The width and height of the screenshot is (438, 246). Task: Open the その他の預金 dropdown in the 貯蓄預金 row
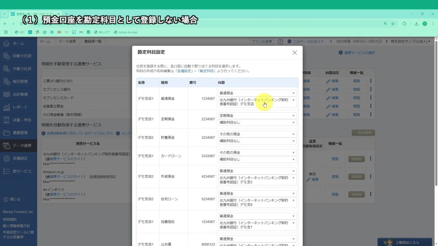pos(257,134)
